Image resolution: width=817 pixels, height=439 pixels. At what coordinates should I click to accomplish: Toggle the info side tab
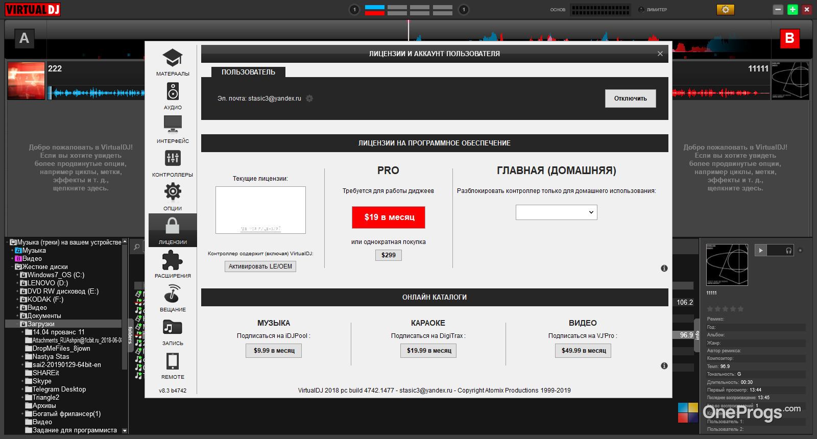[x=697, y=335]
